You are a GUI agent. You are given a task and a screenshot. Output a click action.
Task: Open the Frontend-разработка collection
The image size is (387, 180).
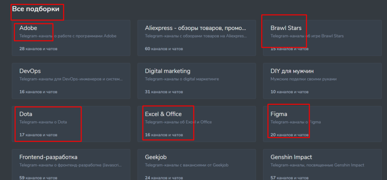pos(71,164)
